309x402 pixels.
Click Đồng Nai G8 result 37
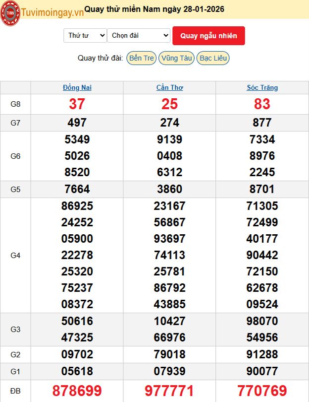click(x=77, y=104)
